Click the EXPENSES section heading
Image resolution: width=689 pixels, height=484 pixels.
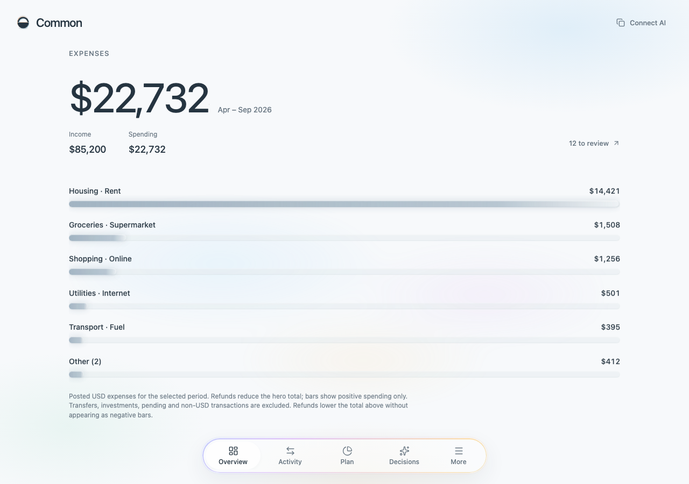pos(89,53)
